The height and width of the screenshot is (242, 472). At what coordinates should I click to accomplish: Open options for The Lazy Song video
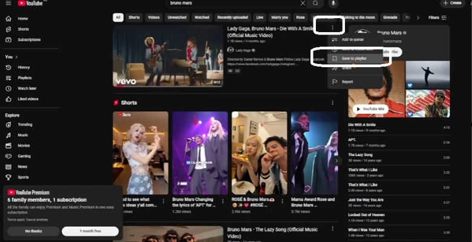pos(333,229)
